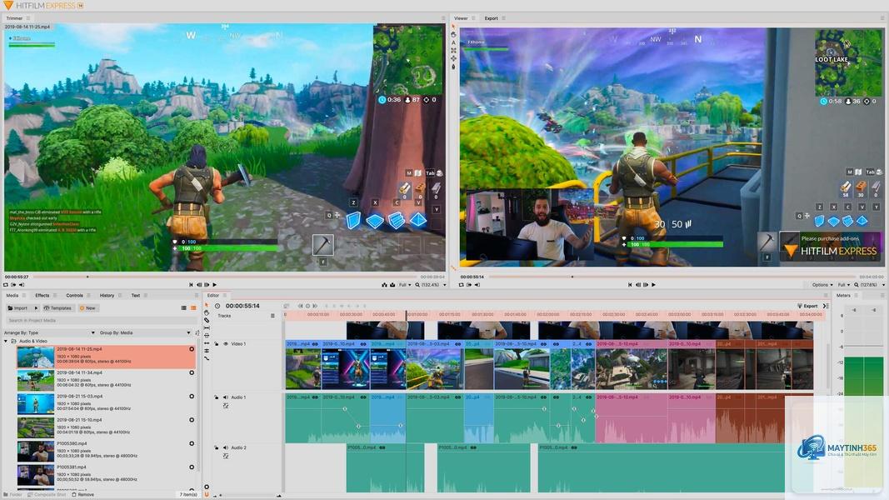Switch to the Effects tab
The image size is (889, 500).
click(42, 295)
